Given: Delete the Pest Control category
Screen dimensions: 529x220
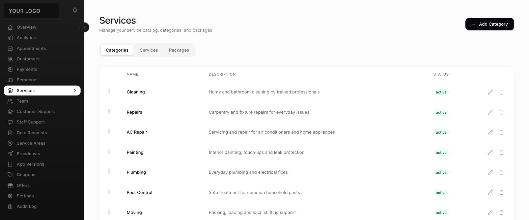Looking at the screenshot, I should [x=501, y=192].
